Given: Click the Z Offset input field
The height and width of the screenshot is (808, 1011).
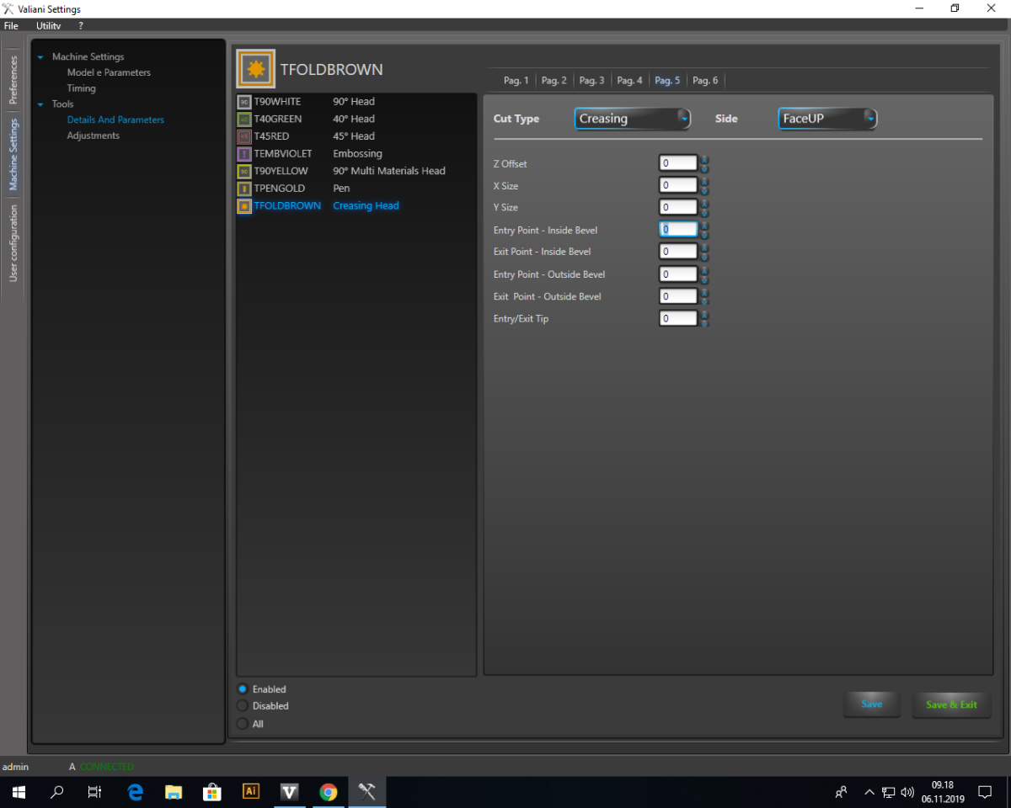Looking at the screenshot, I should [x=678, y=163].
